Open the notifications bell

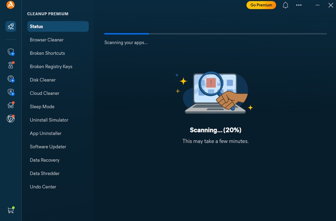(285, 5)
